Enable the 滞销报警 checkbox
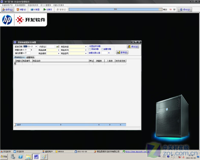Viewport: 200px width, 160px height. click(x=90, y=49)
